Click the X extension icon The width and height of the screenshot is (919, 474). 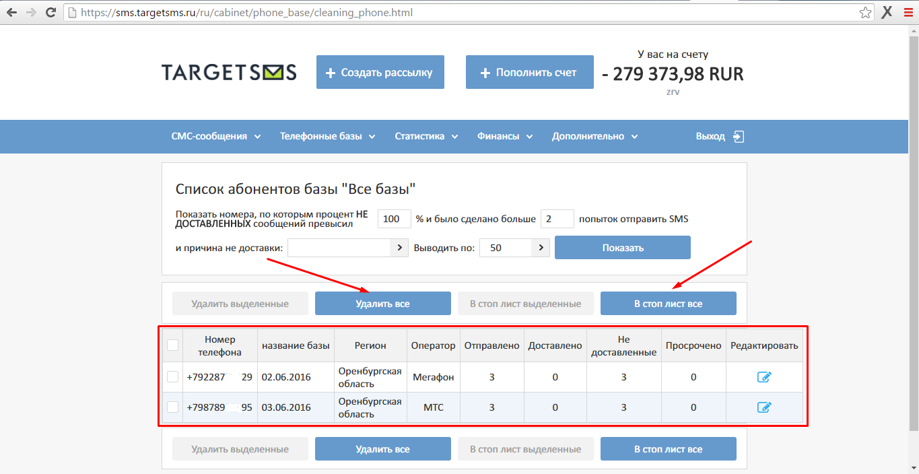click(887, 12)
